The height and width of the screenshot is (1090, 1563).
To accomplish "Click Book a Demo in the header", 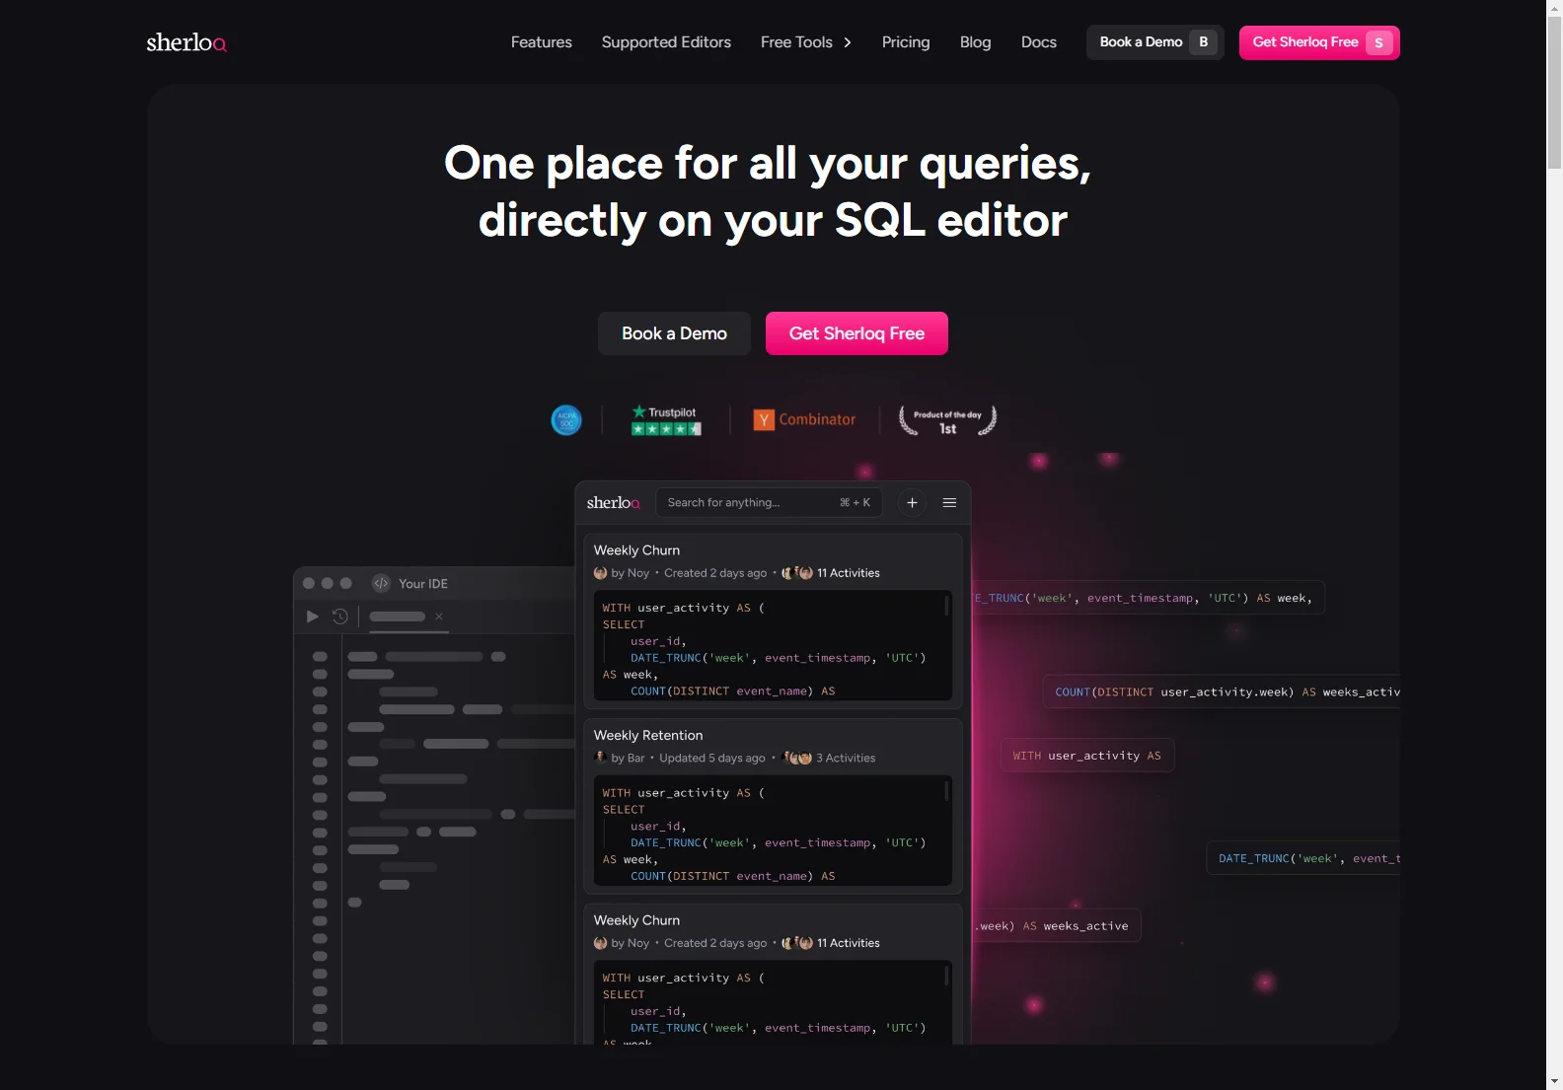I will point(1154,42).
